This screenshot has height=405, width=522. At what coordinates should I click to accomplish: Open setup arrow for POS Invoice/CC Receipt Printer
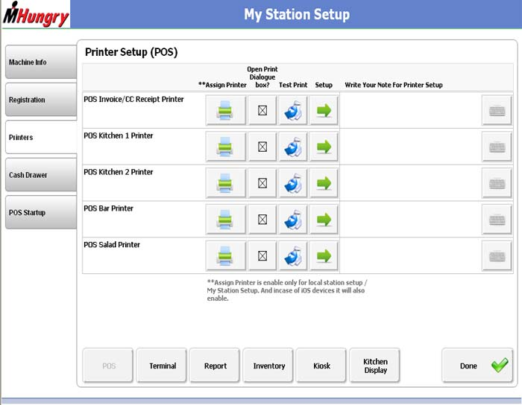(324, 110)
